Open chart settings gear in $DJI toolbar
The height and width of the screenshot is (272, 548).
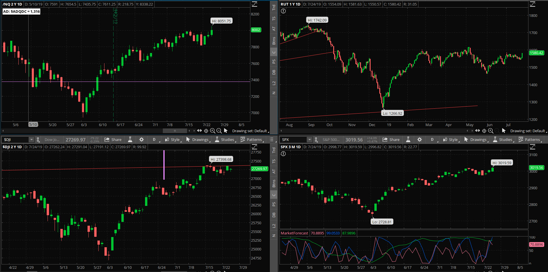point(142,139)
